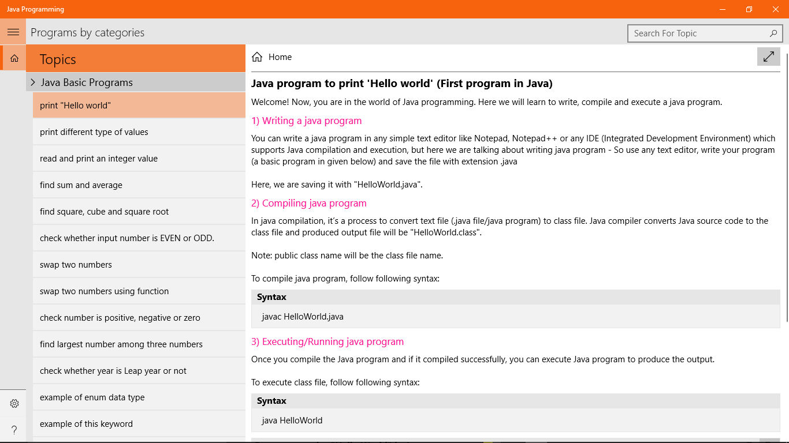Click the home icon next to breadcrumb
The image size is (789, 443).
coord(256,57)
